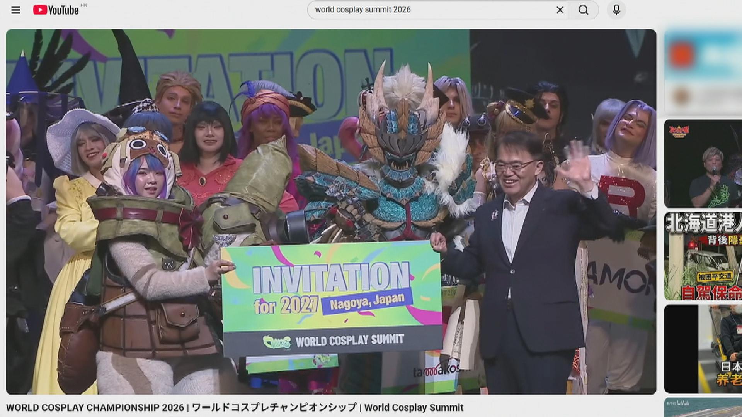Open the suggested video with the man holding a microphone
Viewport: 742px width, 417px height.
(703, 163)
